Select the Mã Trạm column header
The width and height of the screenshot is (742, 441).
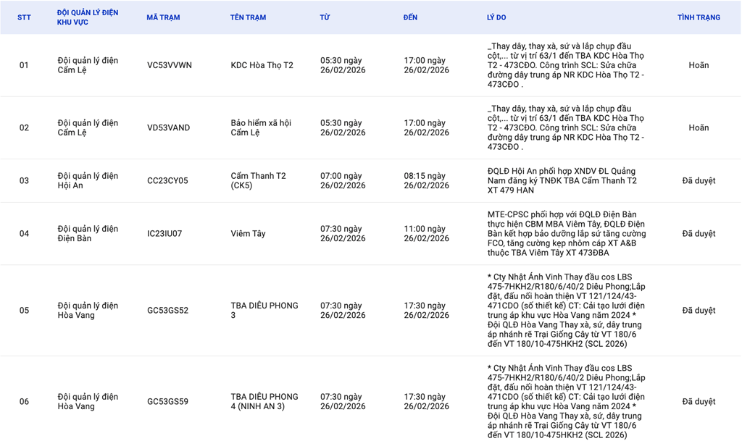pos(163,17)
